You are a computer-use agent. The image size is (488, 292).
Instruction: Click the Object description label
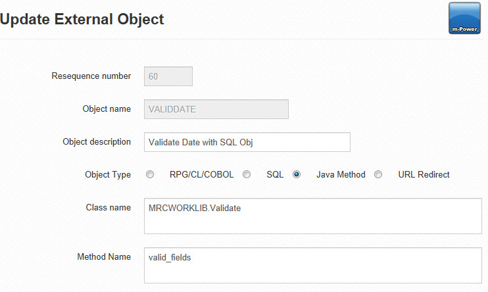97,142
